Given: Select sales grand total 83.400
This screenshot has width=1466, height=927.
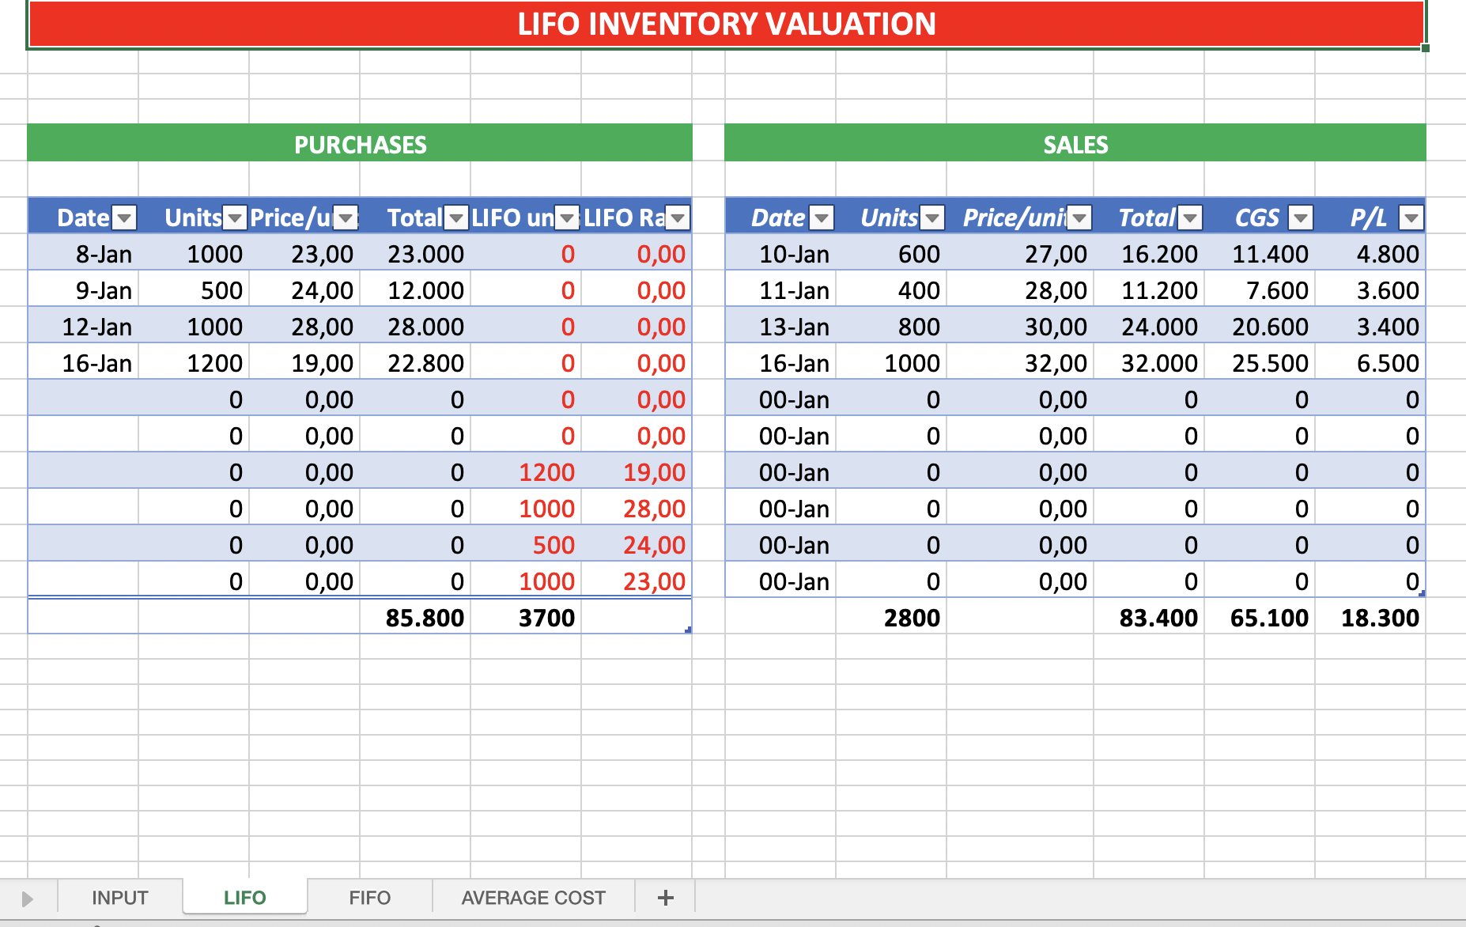Looking at the screenshot, I should [x=1149, y=618].
